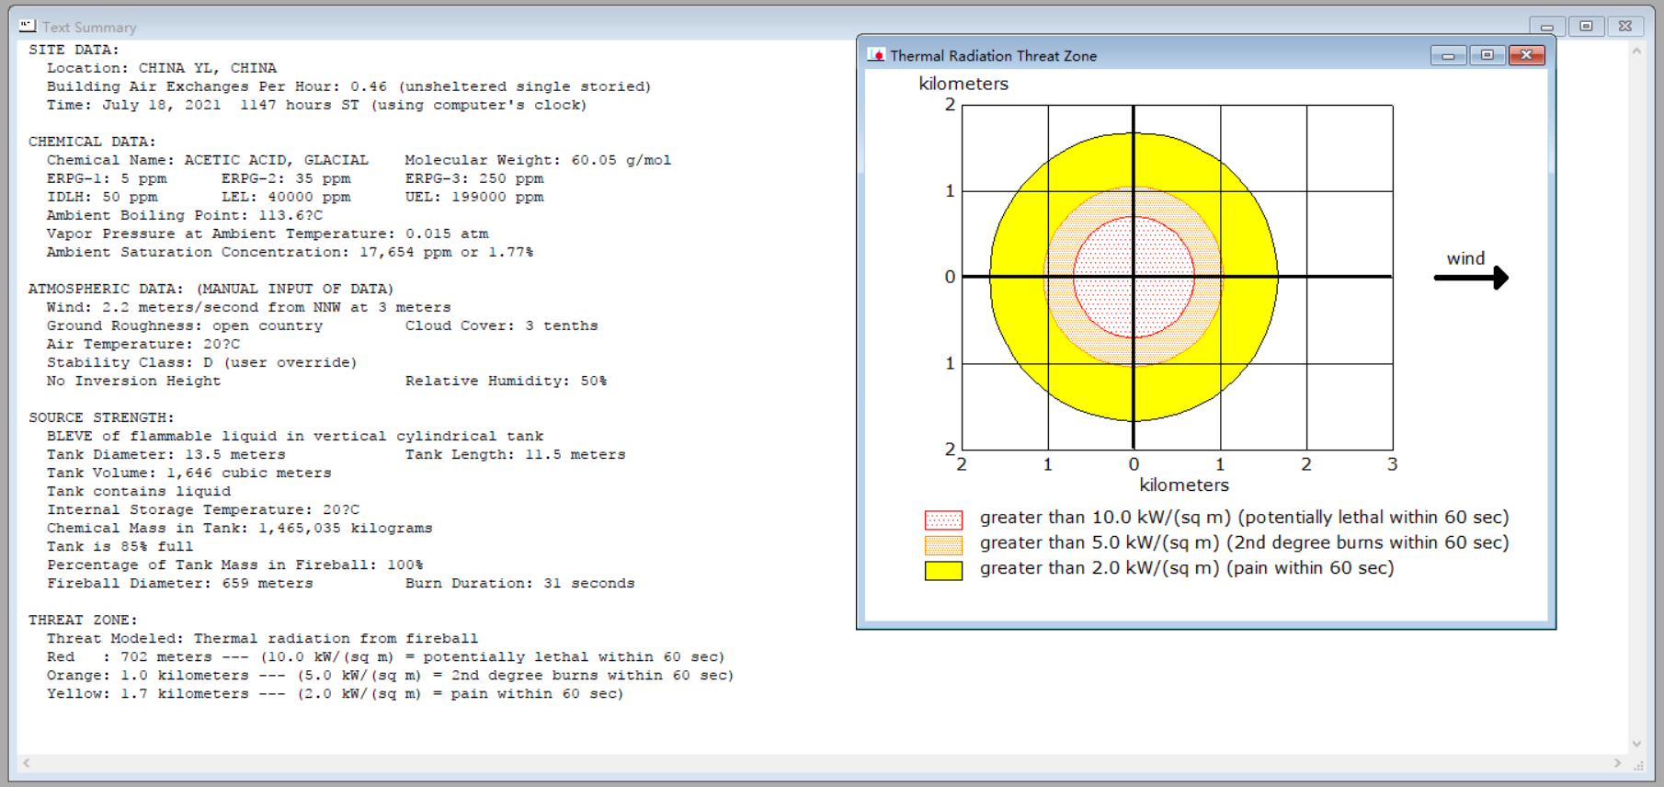Click the Vapor Pressure at Ambient Temperature line
The height and width of the screenshot is (787, 1664).
[268, 234]
